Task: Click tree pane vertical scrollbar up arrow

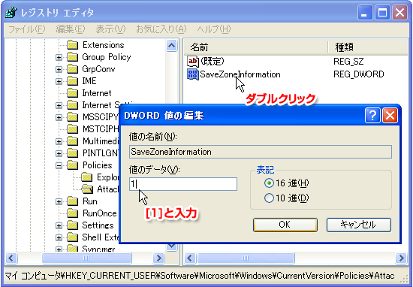Action: (171, 46)
